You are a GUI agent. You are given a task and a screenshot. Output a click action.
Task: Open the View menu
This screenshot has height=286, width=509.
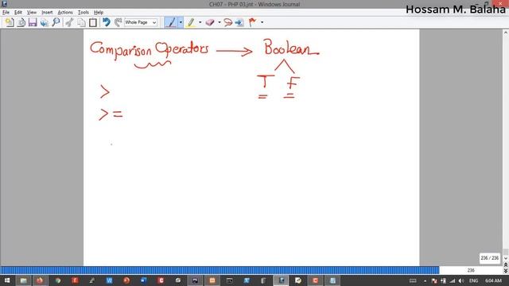[32, 13]
